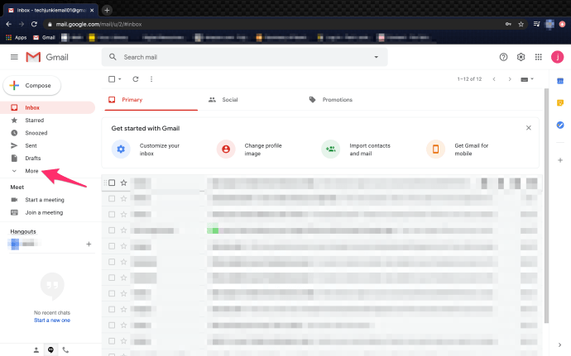571x356 pixels.
Task: Dismiss the Get started with Gmail card
Action: tap(529, 128)
